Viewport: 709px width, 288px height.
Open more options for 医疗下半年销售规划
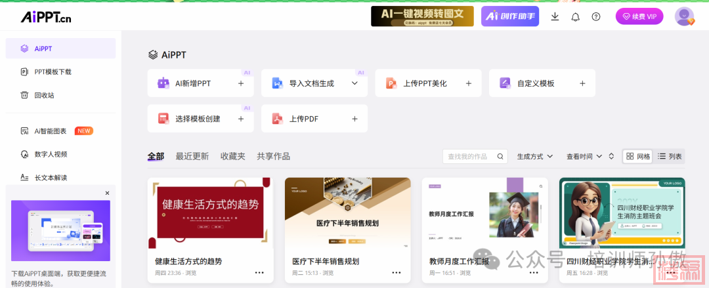tap(397, 273)
